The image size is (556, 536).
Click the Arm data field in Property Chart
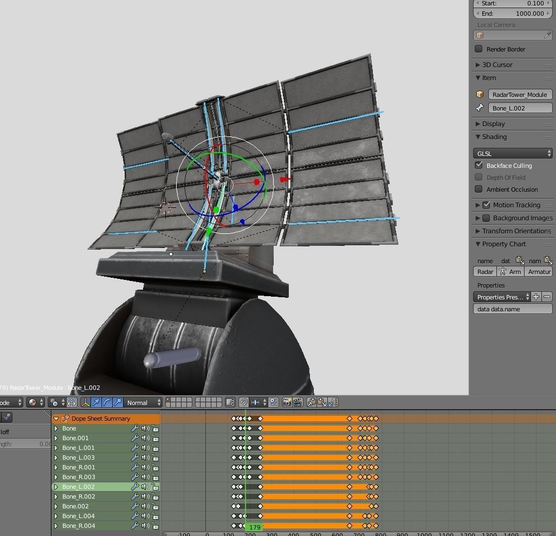pos(510,272)
